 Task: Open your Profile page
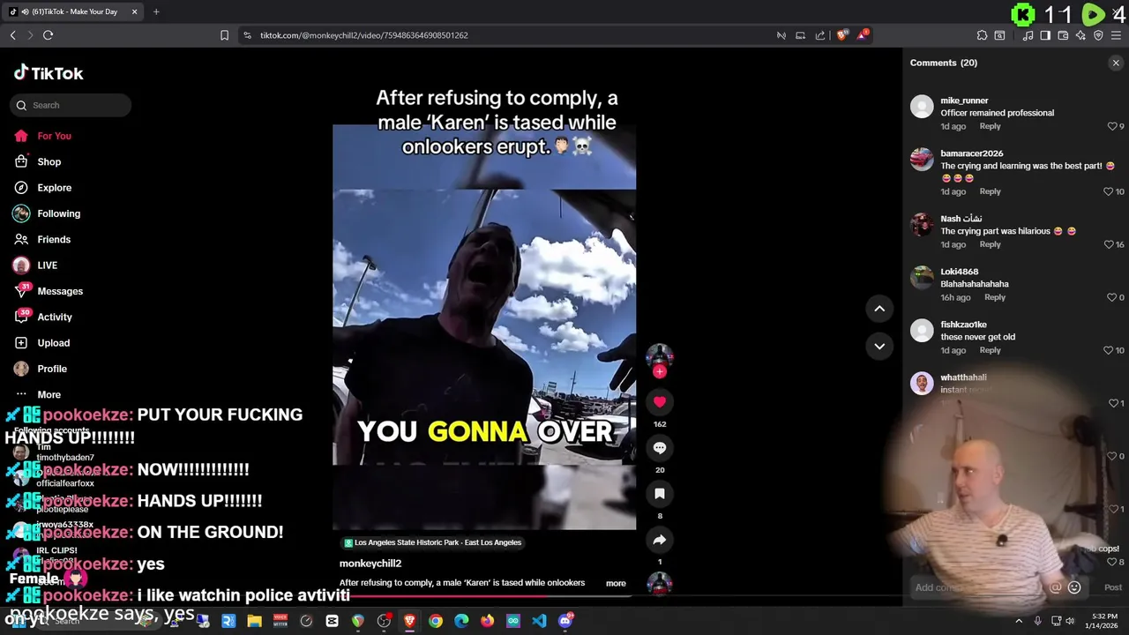click(x=41, y=369)
